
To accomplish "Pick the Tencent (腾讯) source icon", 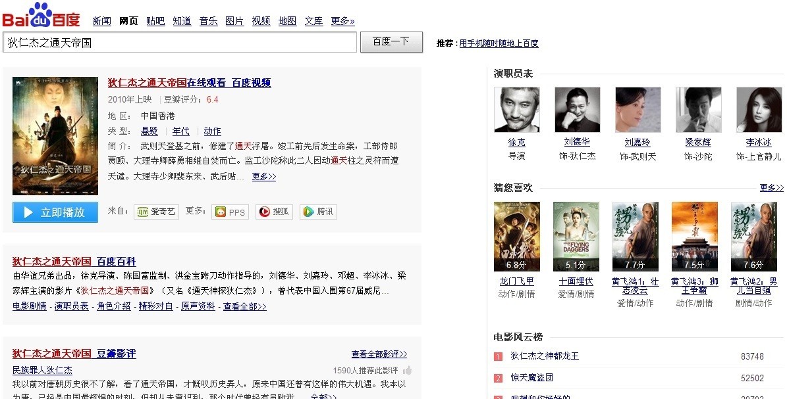I will point(318,212).
